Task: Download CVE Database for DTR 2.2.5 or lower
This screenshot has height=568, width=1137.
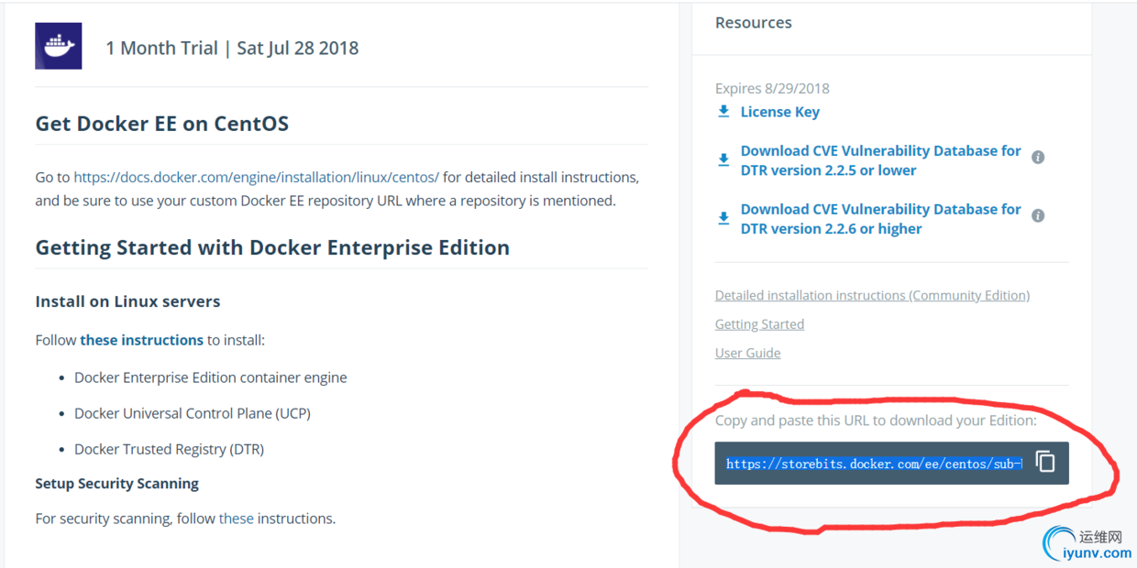Action: coord(881,160)
